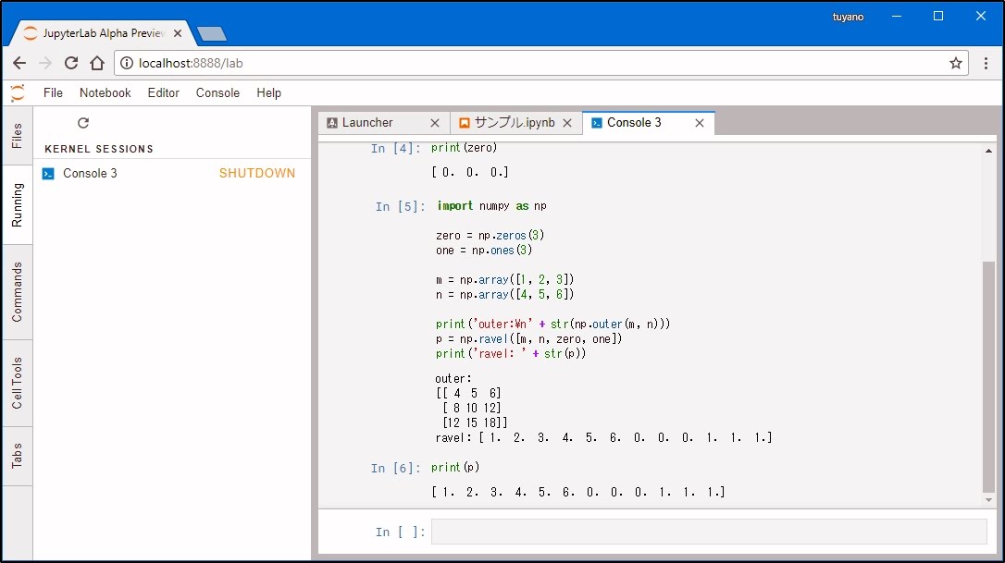The image size is (1005, 563).
Task: Click the browser reload page icon
Action: point(71,63)
